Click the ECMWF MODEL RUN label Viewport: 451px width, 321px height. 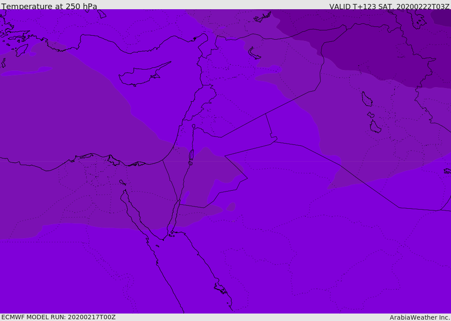click(58, 317)
